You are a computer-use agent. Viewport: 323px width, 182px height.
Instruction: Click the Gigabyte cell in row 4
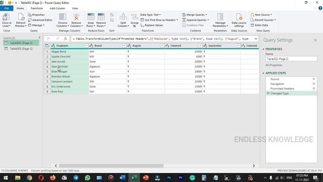click(x=107, y=67)
